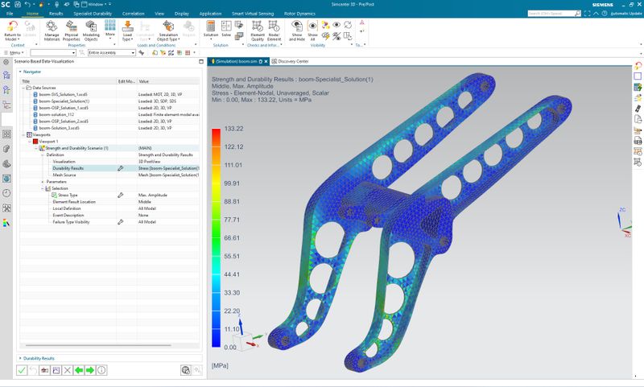The image size is (644, 387).
Task: Click the undo arrow in title bar
Action: tap(27, 5)
